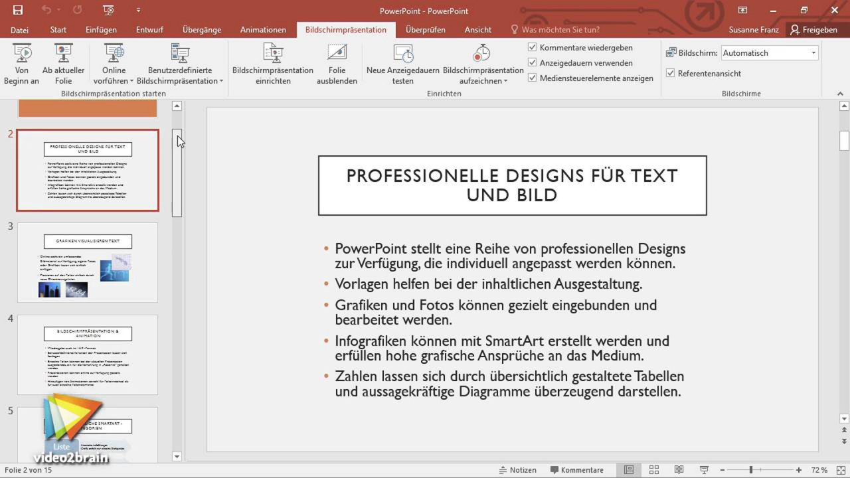
Task: Click Neue Anzeigedauern testen icon
Action: 402,54
